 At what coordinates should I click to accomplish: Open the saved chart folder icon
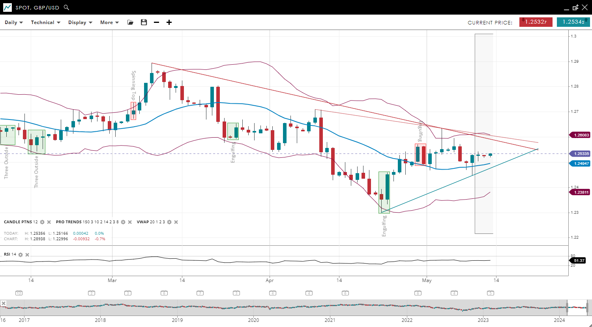[x=130, y=22]
